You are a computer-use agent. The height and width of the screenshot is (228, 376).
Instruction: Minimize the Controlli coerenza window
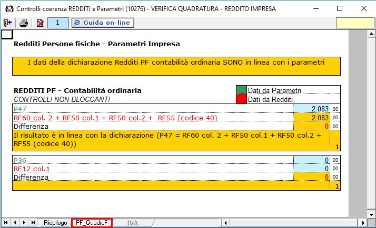316,8
